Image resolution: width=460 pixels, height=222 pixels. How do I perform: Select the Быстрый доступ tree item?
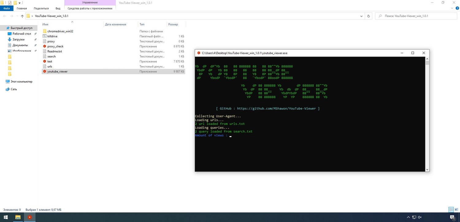(x=21, y=28)
